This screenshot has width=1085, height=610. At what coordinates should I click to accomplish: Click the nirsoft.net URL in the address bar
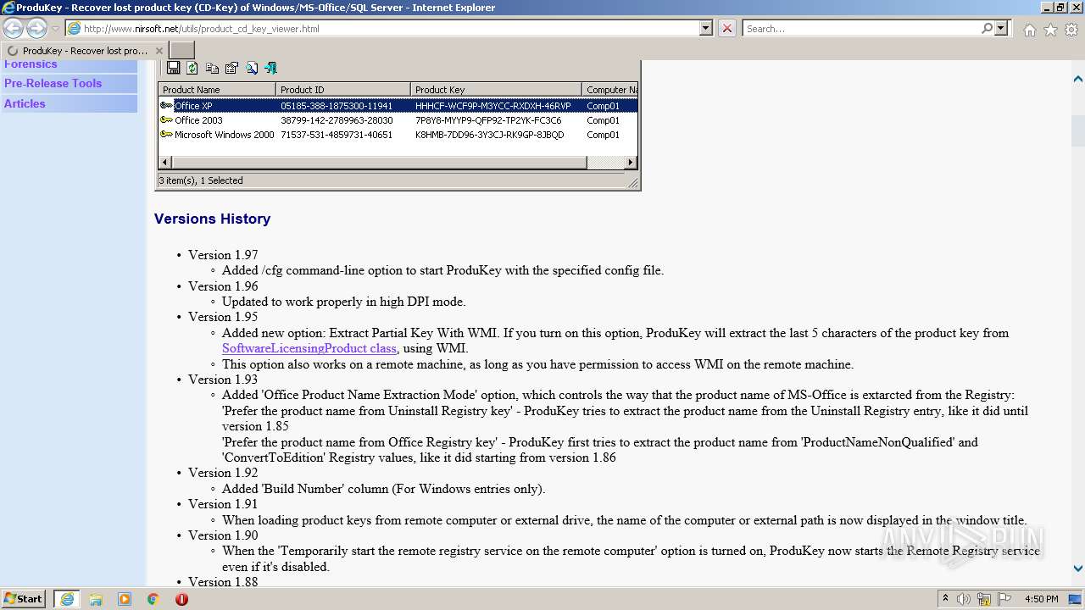pos(201,29)
